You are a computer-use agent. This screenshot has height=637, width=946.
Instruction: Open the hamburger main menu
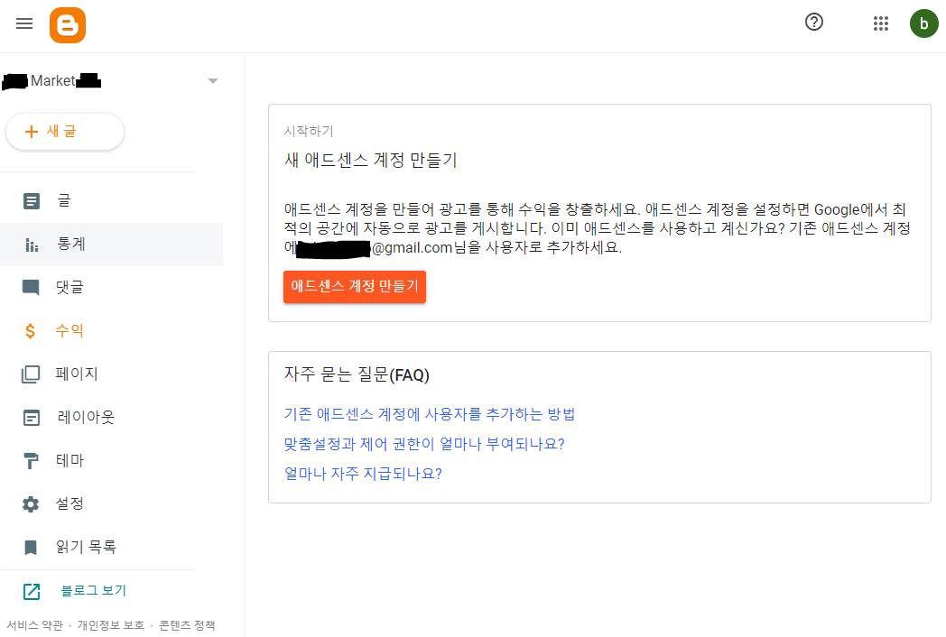click(24, 23)
